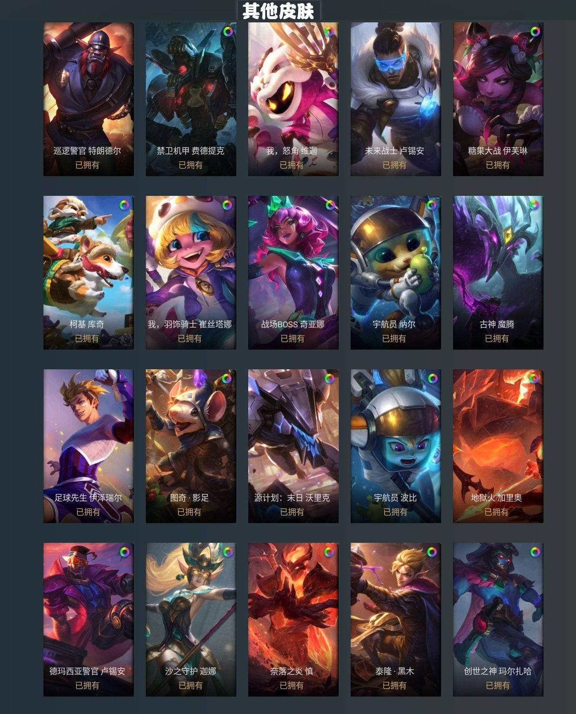The width and height of the screenshot is (576, 714).
Task: Select the 足球先生 伊泽瑞尔 skin thumbnail
Action: tap(89, 446)
